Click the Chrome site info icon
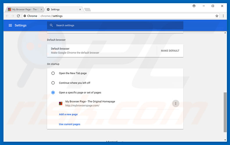Image resolution: width=230 pixels, height=145 pixels. tap(25, 16)
